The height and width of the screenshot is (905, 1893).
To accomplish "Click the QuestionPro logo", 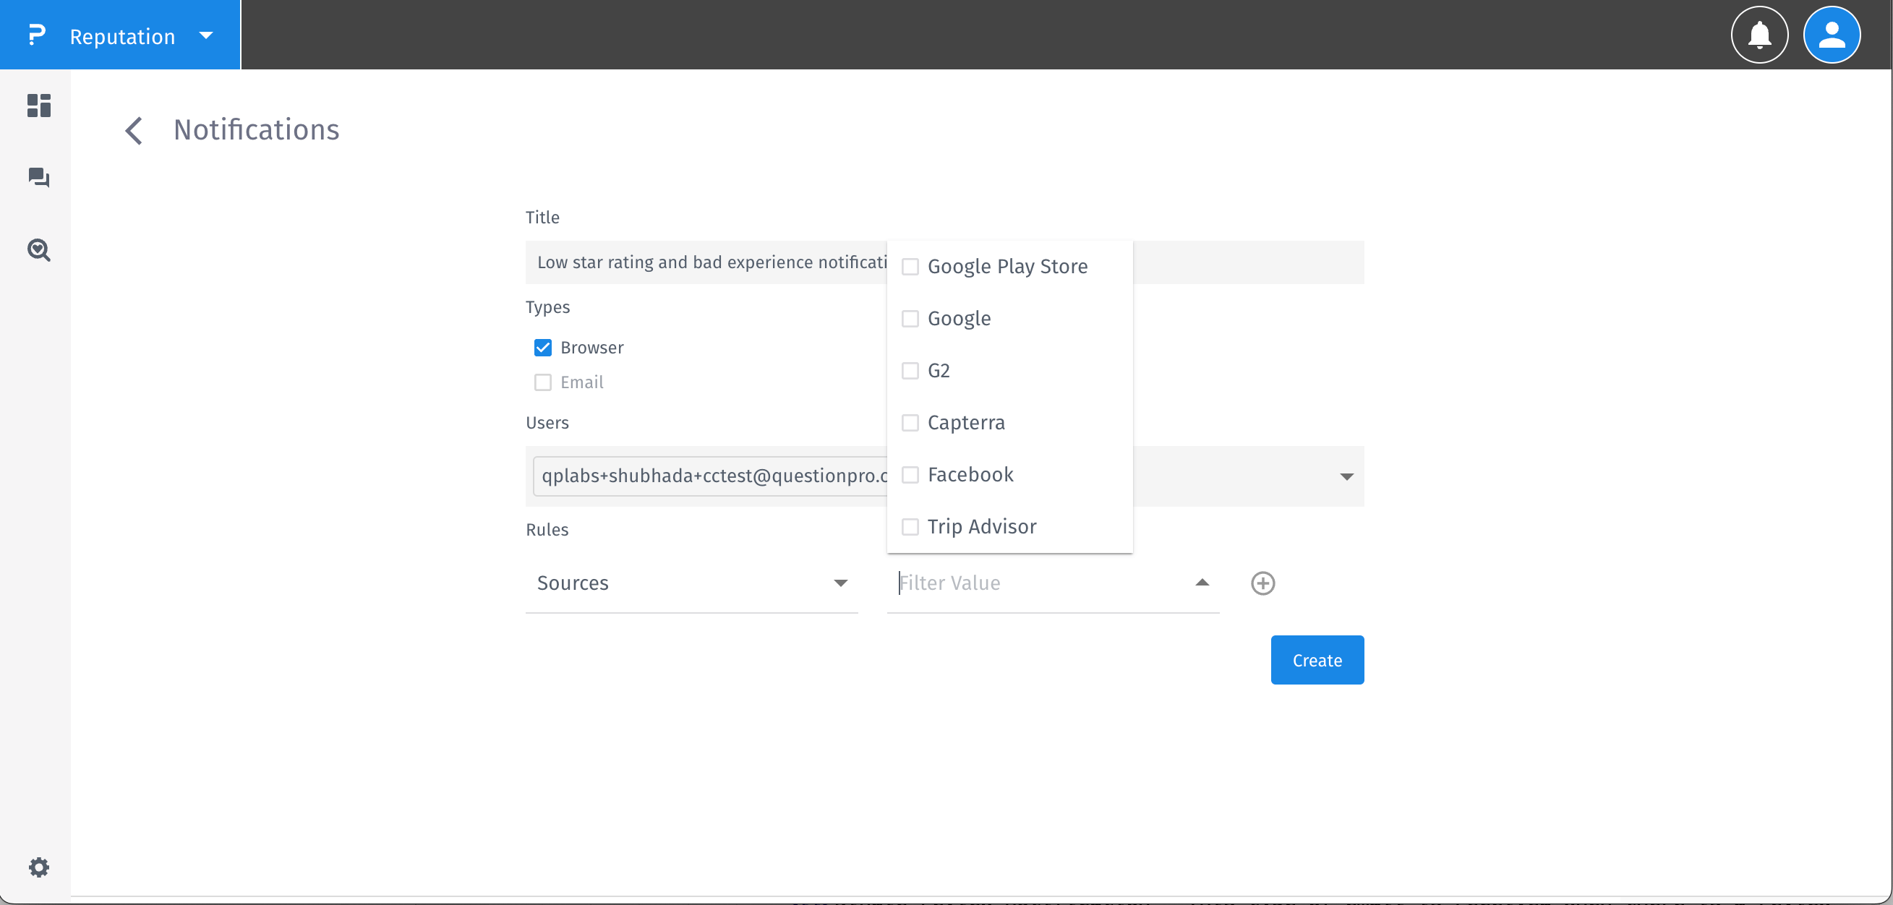I will [x=38, y=35].
